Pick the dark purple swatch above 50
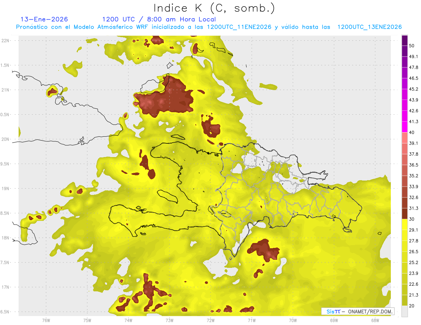 pyautogui.click(x=405, y=40)
